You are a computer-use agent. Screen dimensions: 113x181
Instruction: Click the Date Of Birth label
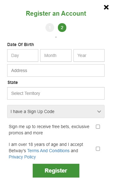click(x=21, y=44)
